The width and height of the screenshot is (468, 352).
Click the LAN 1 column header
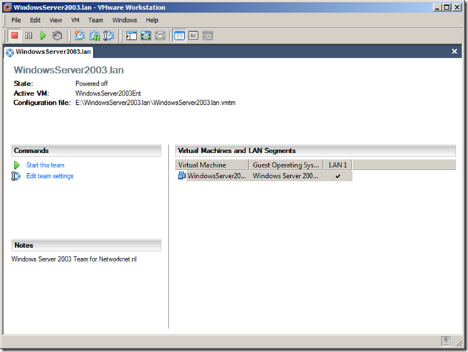[338, 165]
